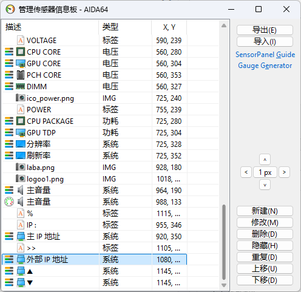Screen dimensions: 301x292
Task: Click the monitor icon beside 分辨率
Action: pyautogui.click(x=21, y=144)
